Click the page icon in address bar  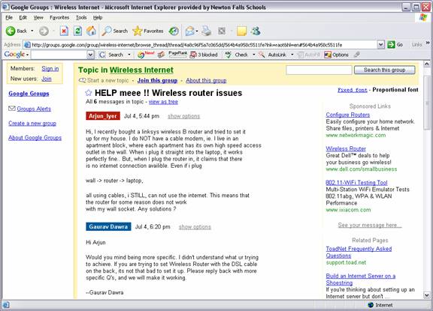27,44
